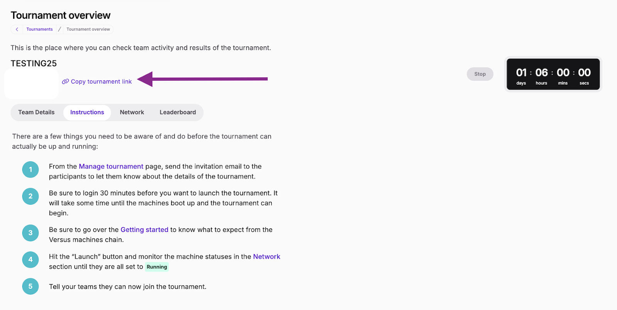This screenshot has height=310, width=617.
Task: Select the step 3 number circle
Action: point(30,233)
